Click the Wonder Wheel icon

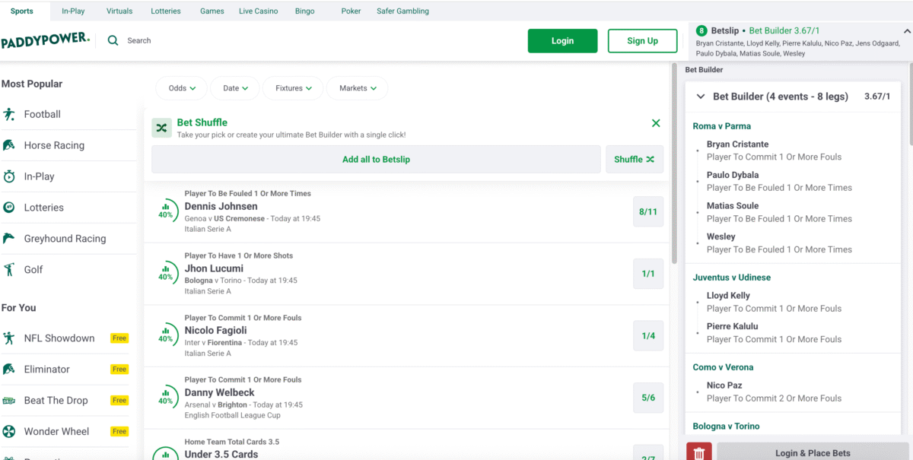click(9, 432)
